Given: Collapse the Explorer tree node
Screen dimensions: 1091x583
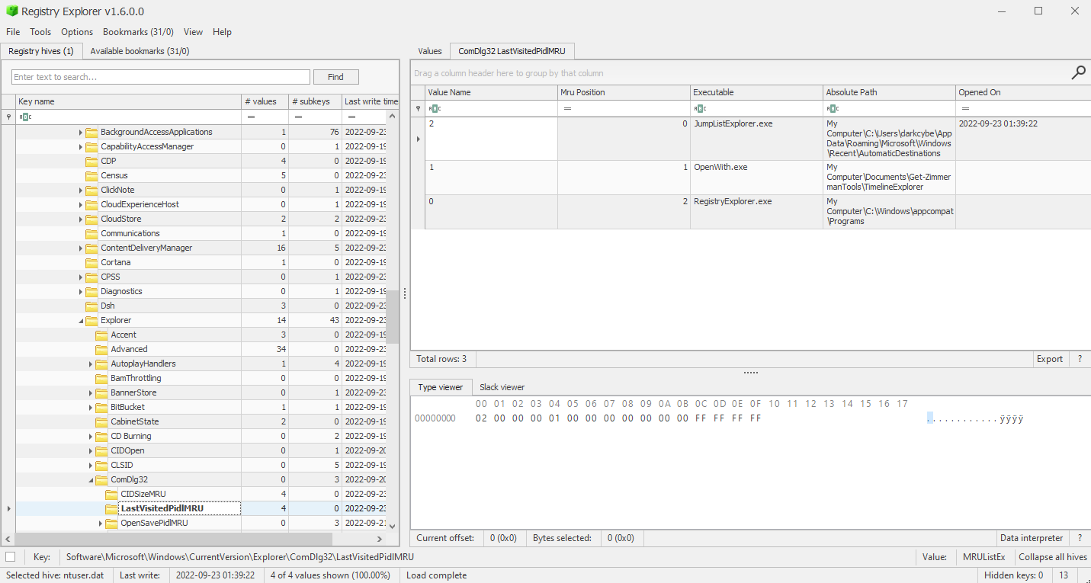Looking at the screenshot, I should 80,320.
